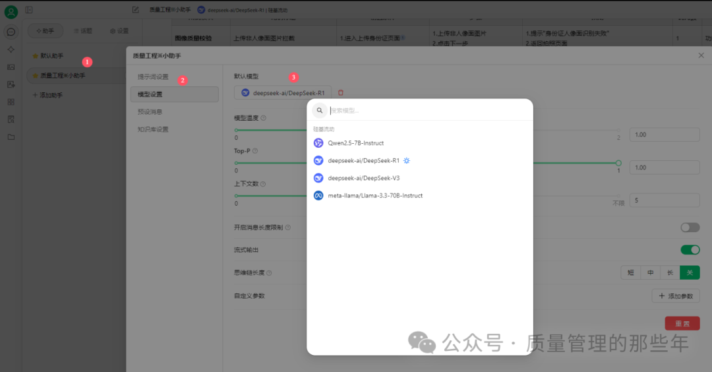Open 提示词设置 in the dialog menu
712x372 pixels.
pos(174,77)
